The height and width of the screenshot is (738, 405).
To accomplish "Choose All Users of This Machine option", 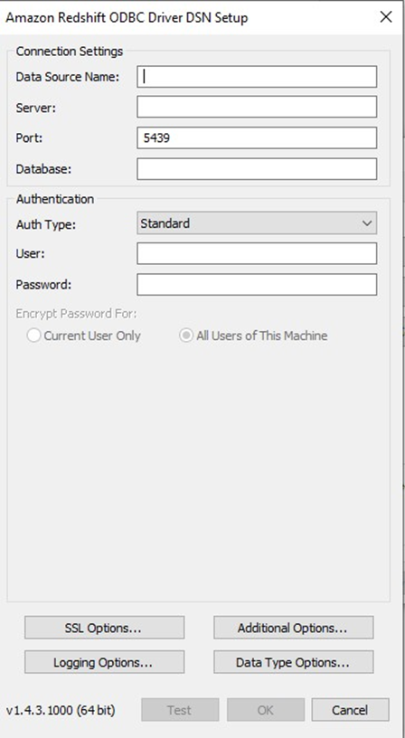I will point(186,336).
